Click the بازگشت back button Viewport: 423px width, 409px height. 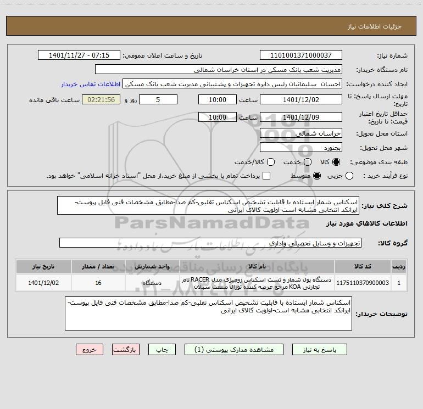pos(126,350)
